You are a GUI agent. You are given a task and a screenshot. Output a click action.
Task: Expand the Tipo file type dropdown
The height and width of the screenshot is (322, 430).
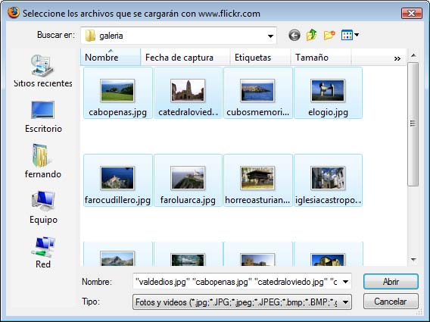coord(345,302)
